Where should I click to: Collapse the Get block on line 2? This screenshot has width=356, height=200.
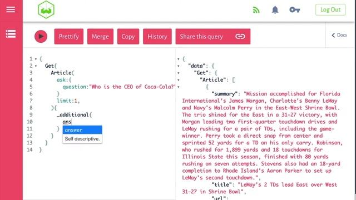click(36, 66)
